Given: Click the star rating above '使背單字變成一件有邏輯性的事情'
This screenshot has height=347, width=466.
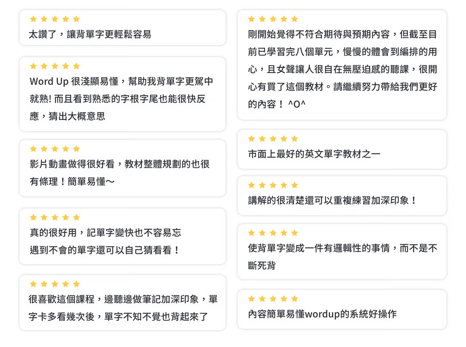Looking at the screenshot, I should (273, 233).
